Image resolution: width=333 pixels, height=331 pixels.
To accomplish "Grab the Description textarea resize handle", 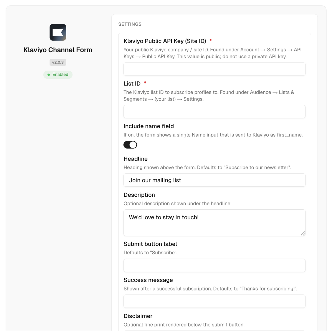I will [303, 234].
